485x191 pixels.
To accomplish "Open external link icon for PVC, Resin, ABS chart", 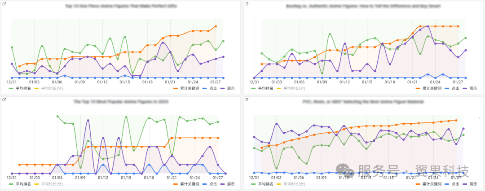I will [x=247, y=100].
